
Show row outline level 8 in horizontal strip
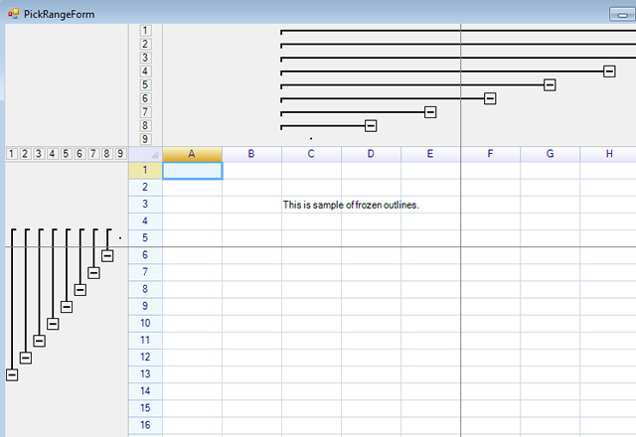(106, 154)
